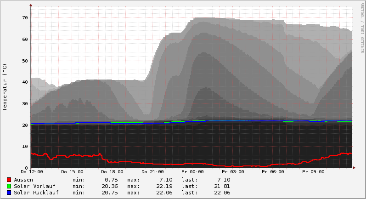The width and height of the screenshot is (366, 199).
Task: Click the RRDTOOL / TOBI OETIKER watermark
Action: pos(362,28)
